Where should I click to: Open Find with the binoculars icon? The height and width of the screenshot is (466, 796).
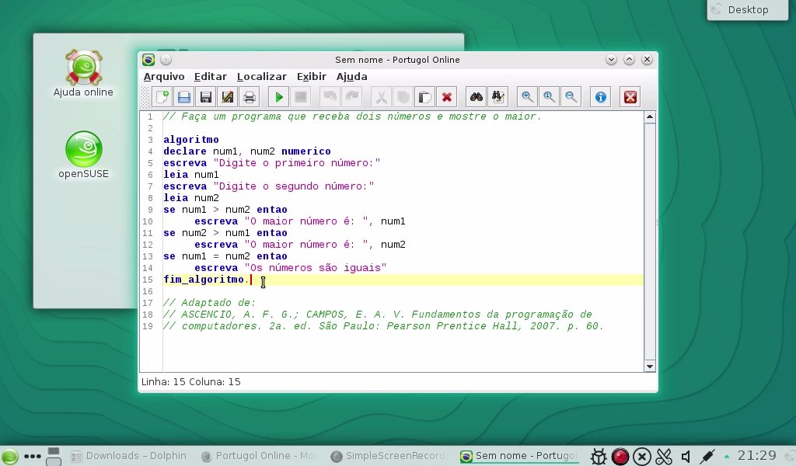click(477, 97)
